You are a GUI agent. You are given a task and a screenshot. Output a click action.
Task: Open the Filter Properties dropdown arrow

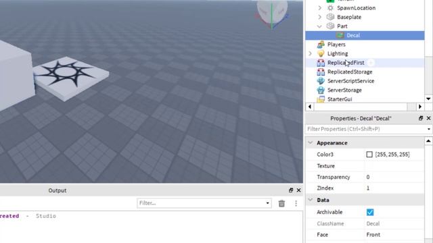(428, 129)
